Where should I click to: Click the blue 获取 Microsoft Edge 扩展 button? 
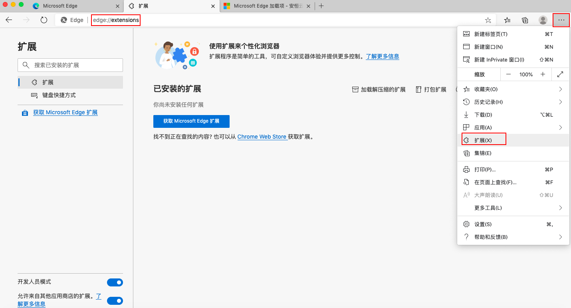[191, 121]
